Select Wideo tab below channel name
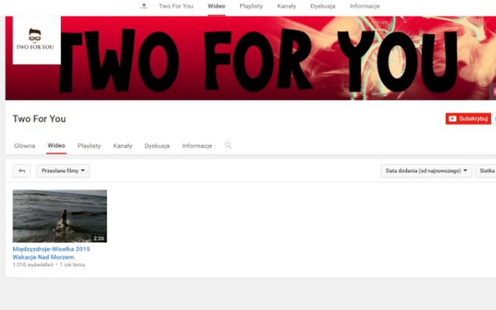The height and width of the screenshot is (310, 496). (56, 145)
